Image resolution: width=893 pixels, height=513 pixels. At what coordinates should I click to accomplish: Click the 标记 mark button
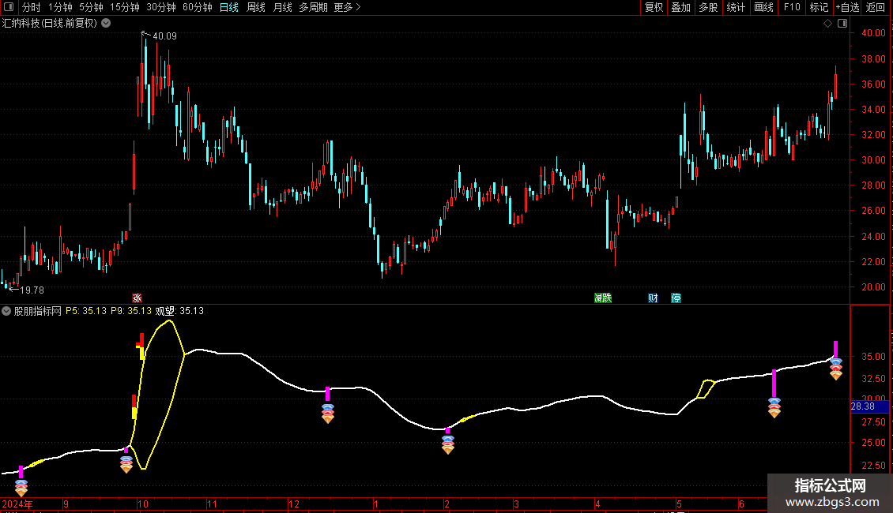(819, 7)
